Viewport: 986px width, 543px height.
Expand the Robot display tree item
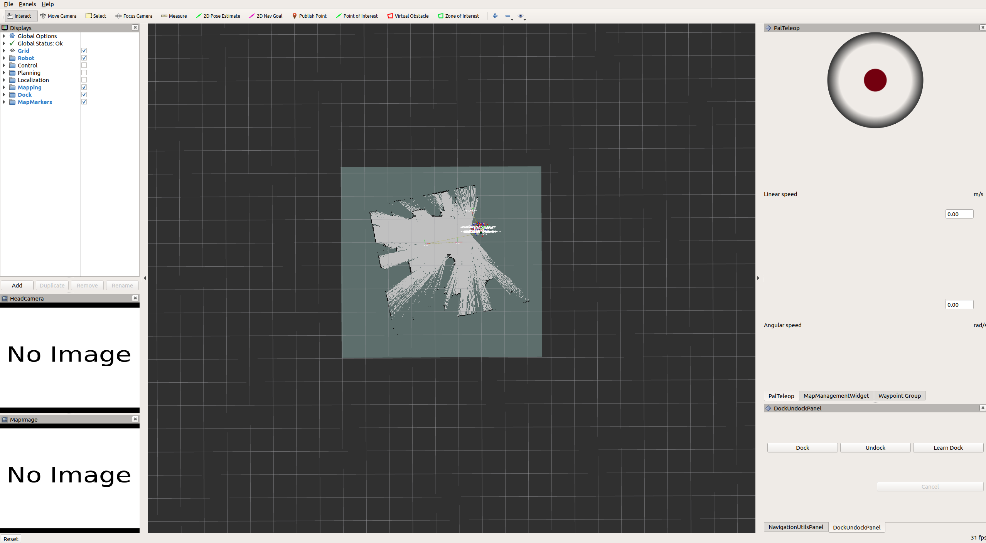(x=4, y=58)
